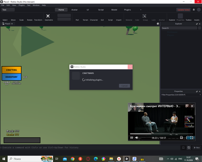Launch Google Chrome from the taskbar
The width and height of the screenshot is (202, 162).
73,159
